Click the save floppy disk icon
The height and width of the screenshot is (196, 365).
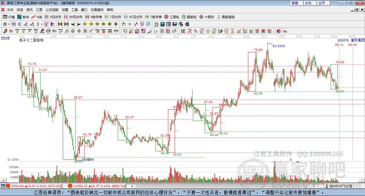[x=175, y=24]
